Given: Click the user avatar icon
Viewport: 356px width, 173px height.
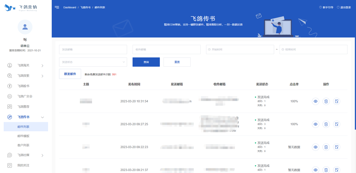Looking at the screenshot, I should 25,27.
